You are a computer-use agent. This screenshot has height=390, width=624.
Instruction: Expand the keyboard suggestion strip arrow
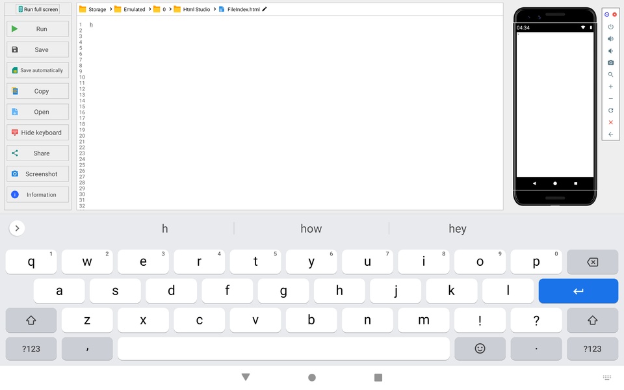17,228
